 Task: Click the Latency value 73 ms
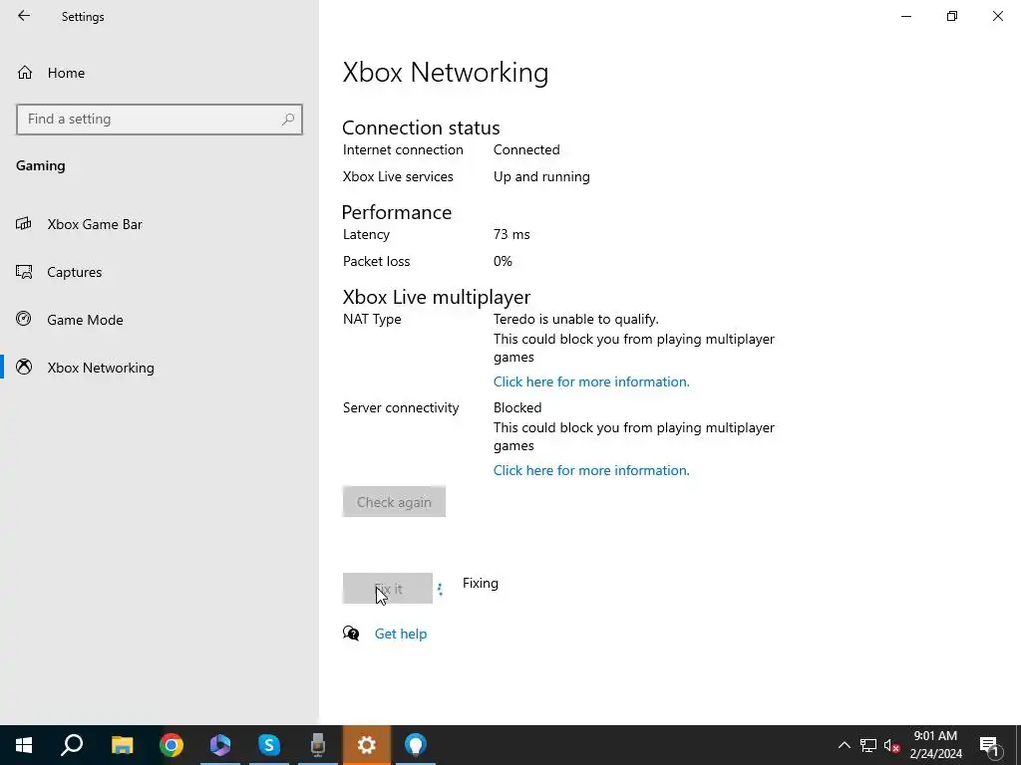tap(511, 234)
